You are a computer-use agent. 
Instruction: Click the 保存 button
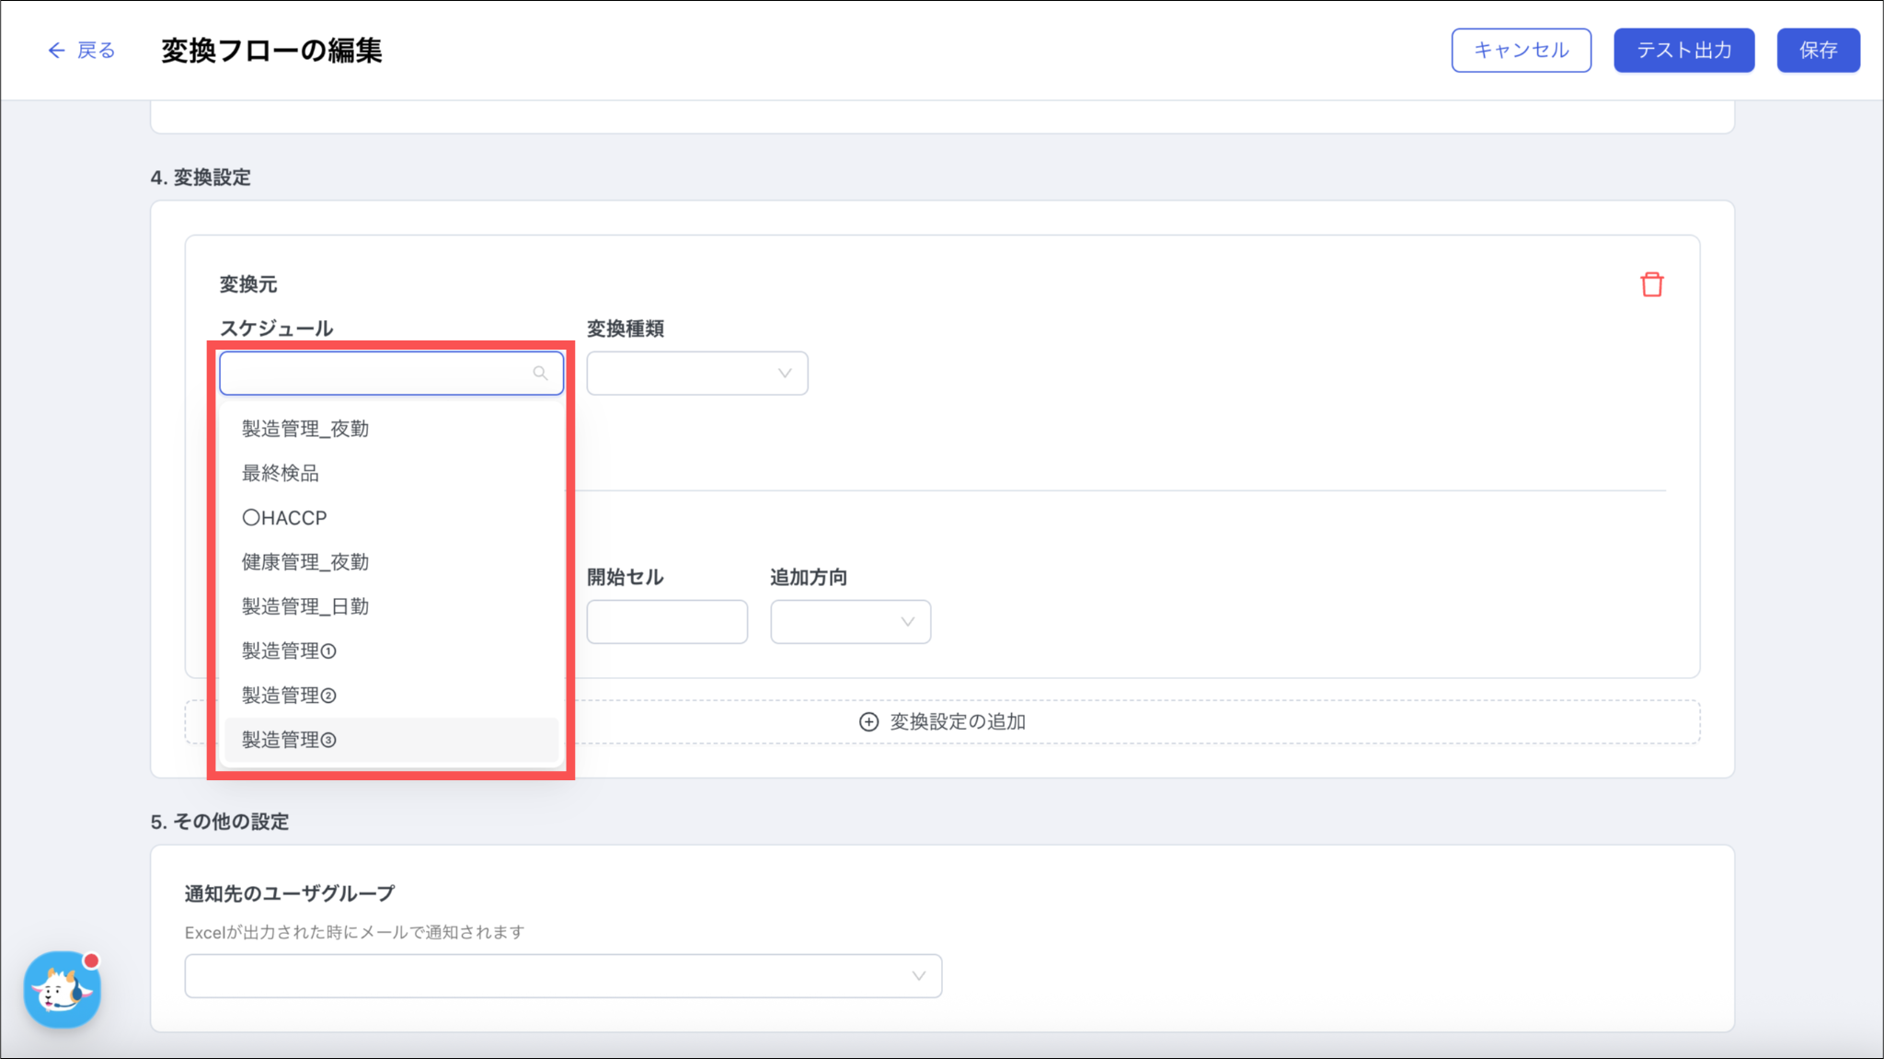click(1818, 50)
